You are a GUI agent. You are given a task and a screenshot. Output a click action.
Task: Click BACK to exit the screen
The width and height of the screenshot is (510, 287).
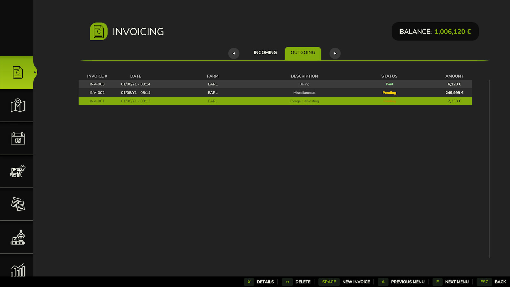(x=500, y=282)
